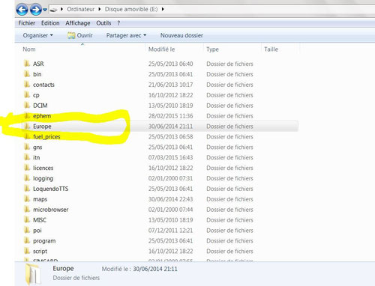Viewport: 375px width, 286px height.
Task: Select the licences folder icon
Action: click(27, 168)
